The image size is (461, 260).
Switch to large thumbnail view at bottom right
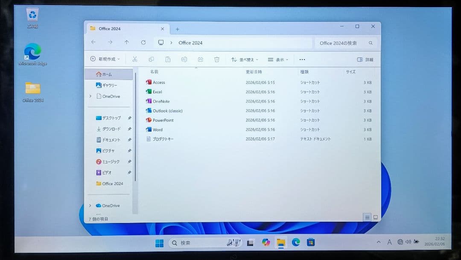coord(375,217)
